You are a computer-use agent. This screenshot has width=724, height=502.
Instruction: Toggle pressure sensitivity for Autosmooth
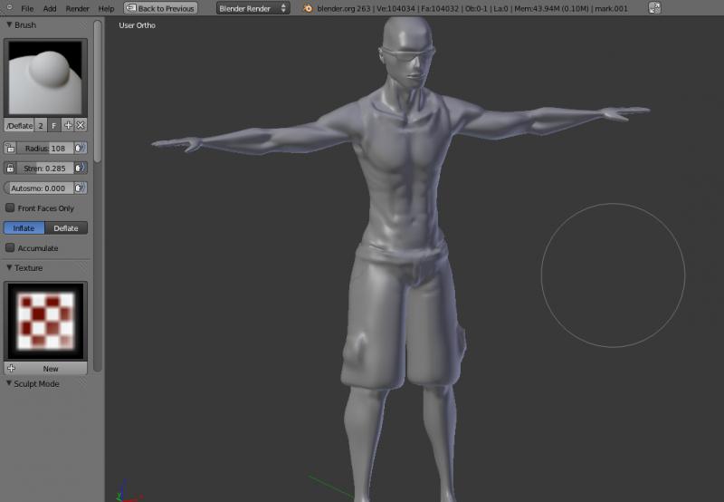point(81,188)
